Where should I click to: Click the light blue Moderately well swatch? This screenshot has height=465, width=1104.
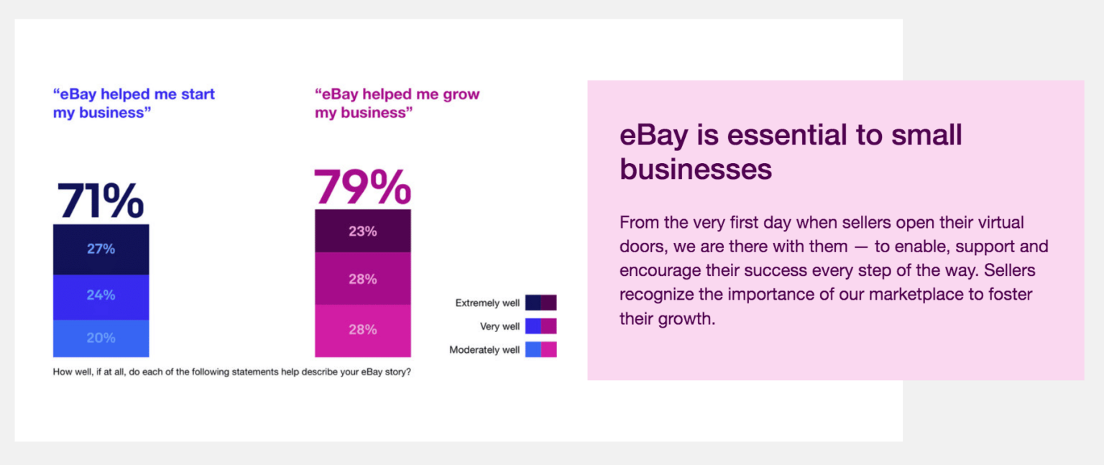pos(533,350)
